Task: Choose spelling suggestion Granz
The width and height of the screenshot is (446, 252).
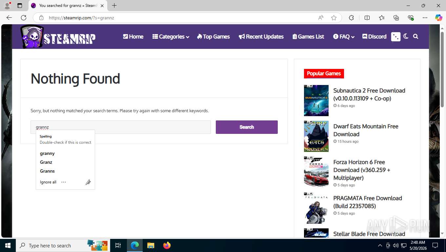Action: pos(46,162)
